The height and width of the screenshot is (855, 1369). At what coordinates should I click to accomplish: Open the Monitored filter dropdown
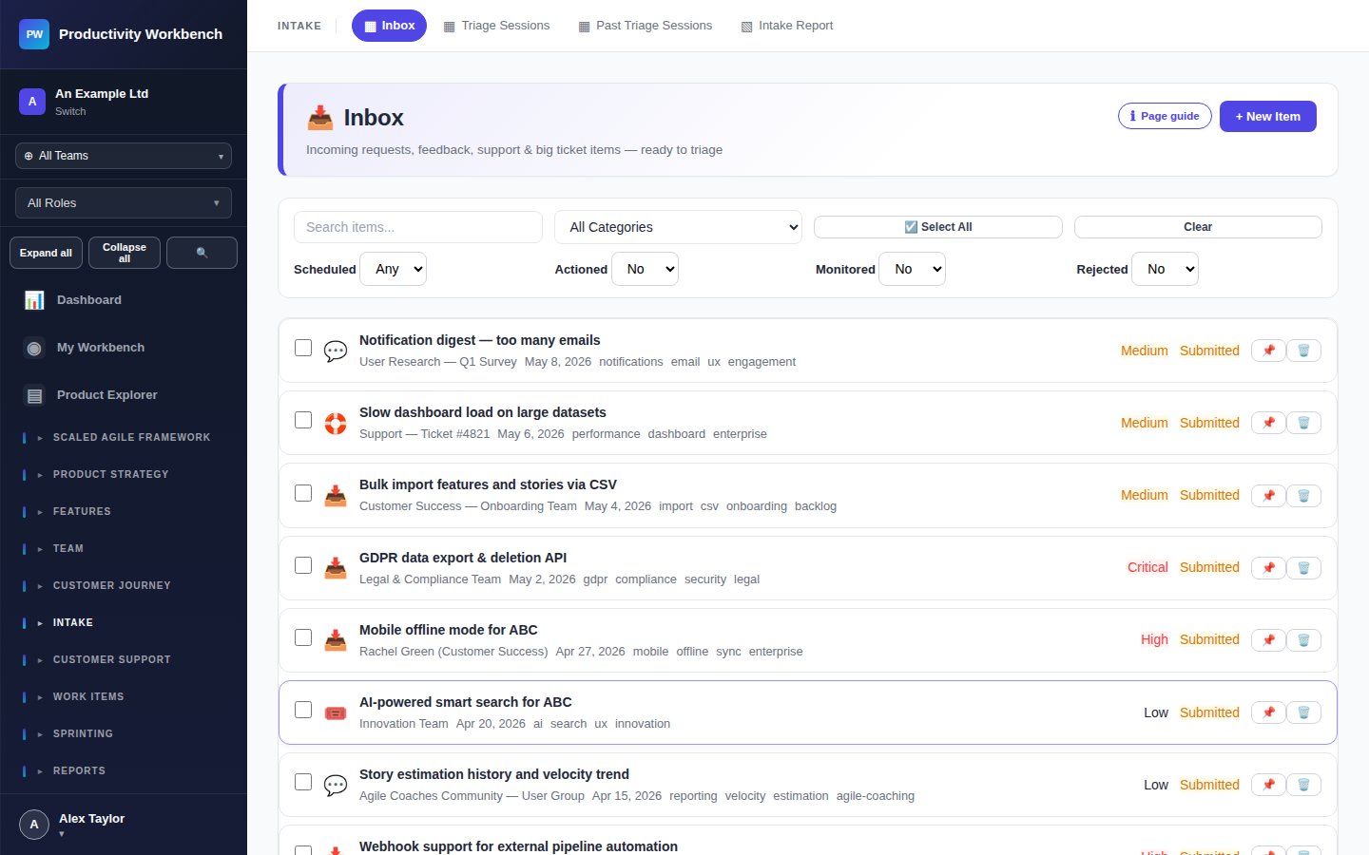(x=913, y=269)
